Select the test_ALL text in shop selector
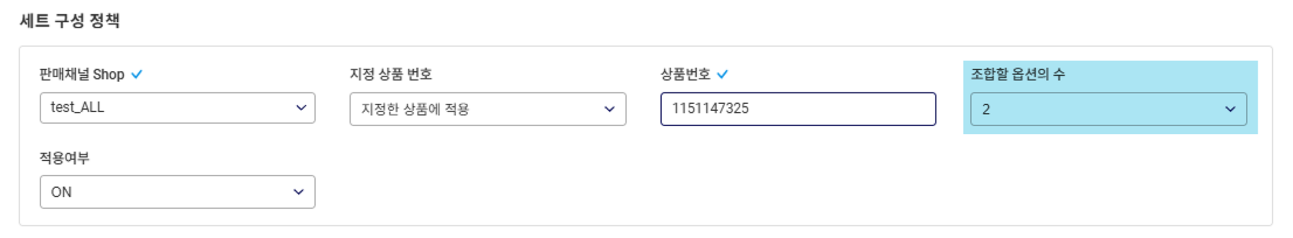 [x=77, y=108]
